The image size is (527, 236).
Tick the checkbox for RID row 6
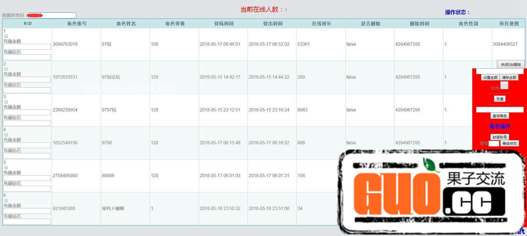point(6,200)
